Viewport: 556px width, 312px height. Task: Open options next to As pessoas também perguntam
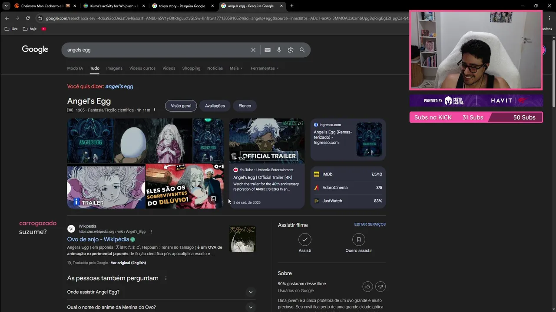[x=166, y=278]
